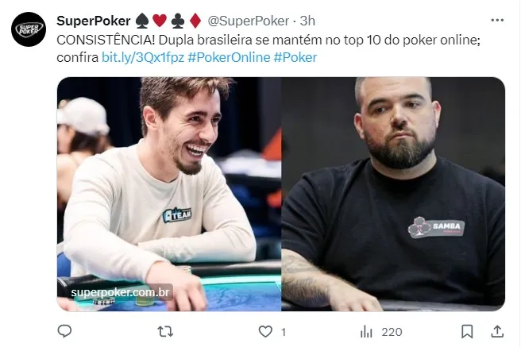This screenshot has height=347, width=521.
Task: Open the 3h timestamp of the tweet
Action: pyautogui.click(x=307, y=21)
